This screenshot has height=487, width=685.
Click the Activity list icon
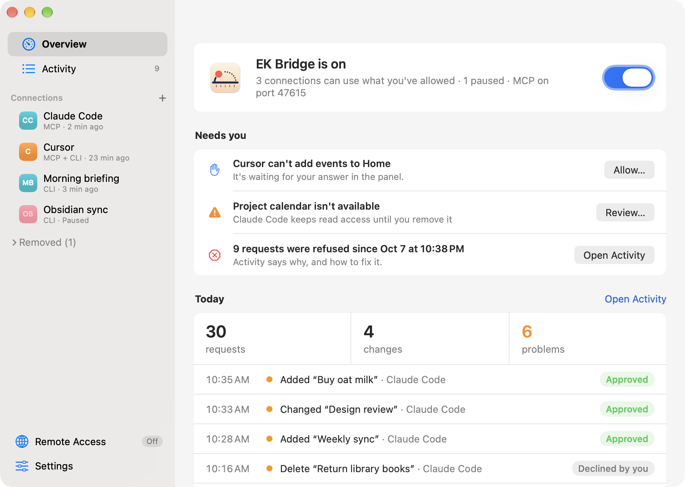click(x=29, y=69)
